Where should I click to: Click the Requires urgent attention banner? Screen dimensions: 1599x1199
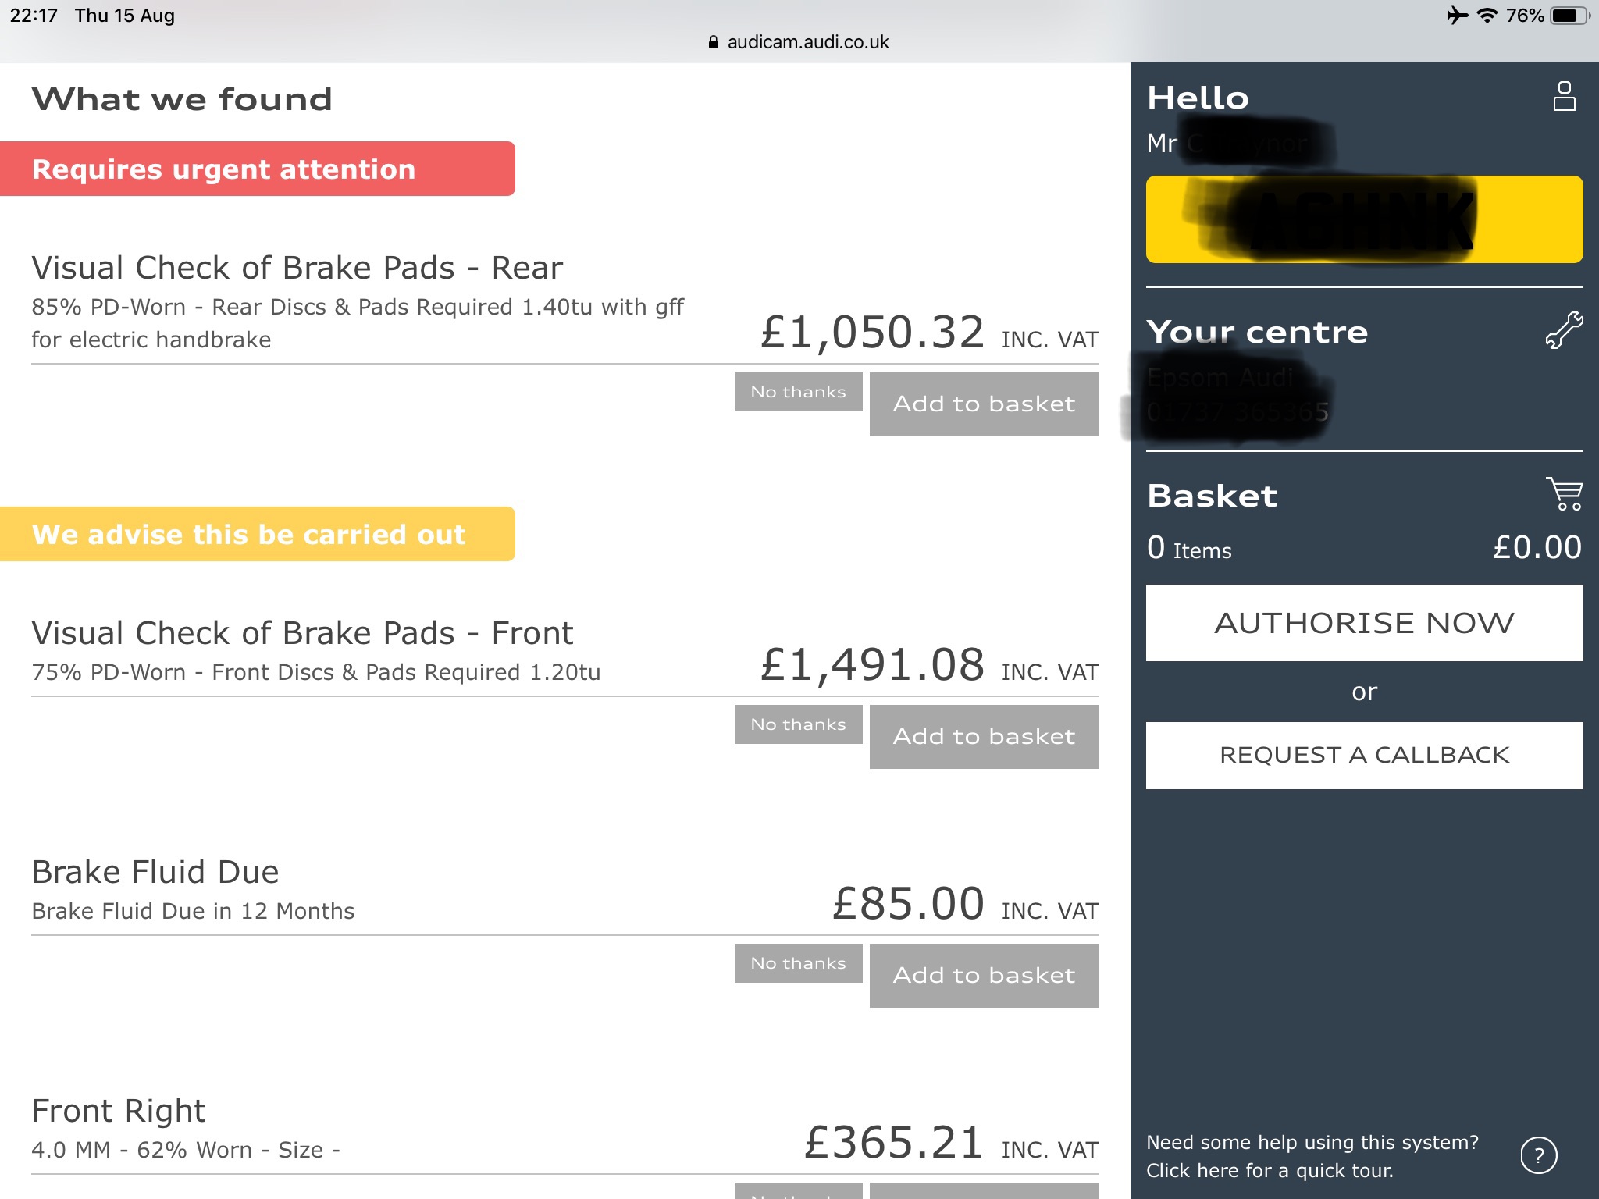point(258,169)
